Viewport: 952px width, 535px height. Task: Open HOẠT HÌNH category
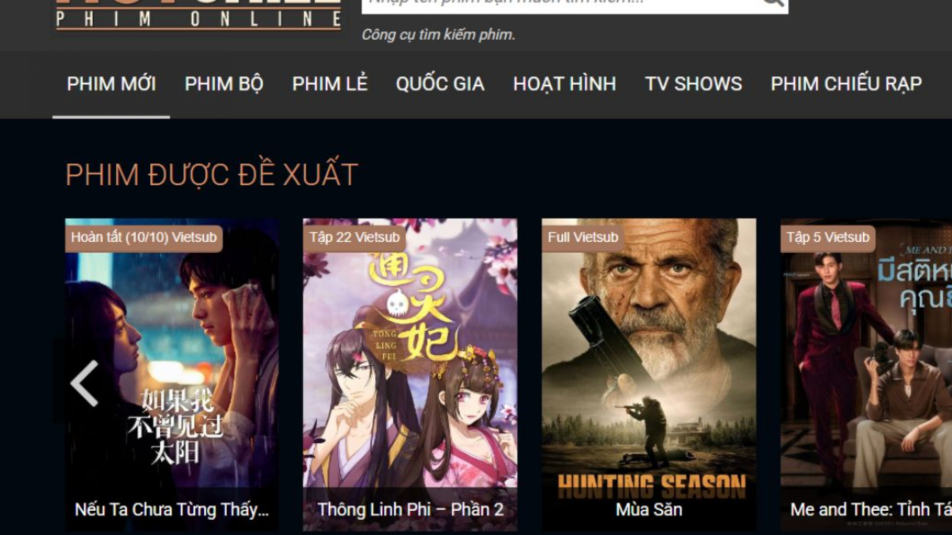(565, 84)
